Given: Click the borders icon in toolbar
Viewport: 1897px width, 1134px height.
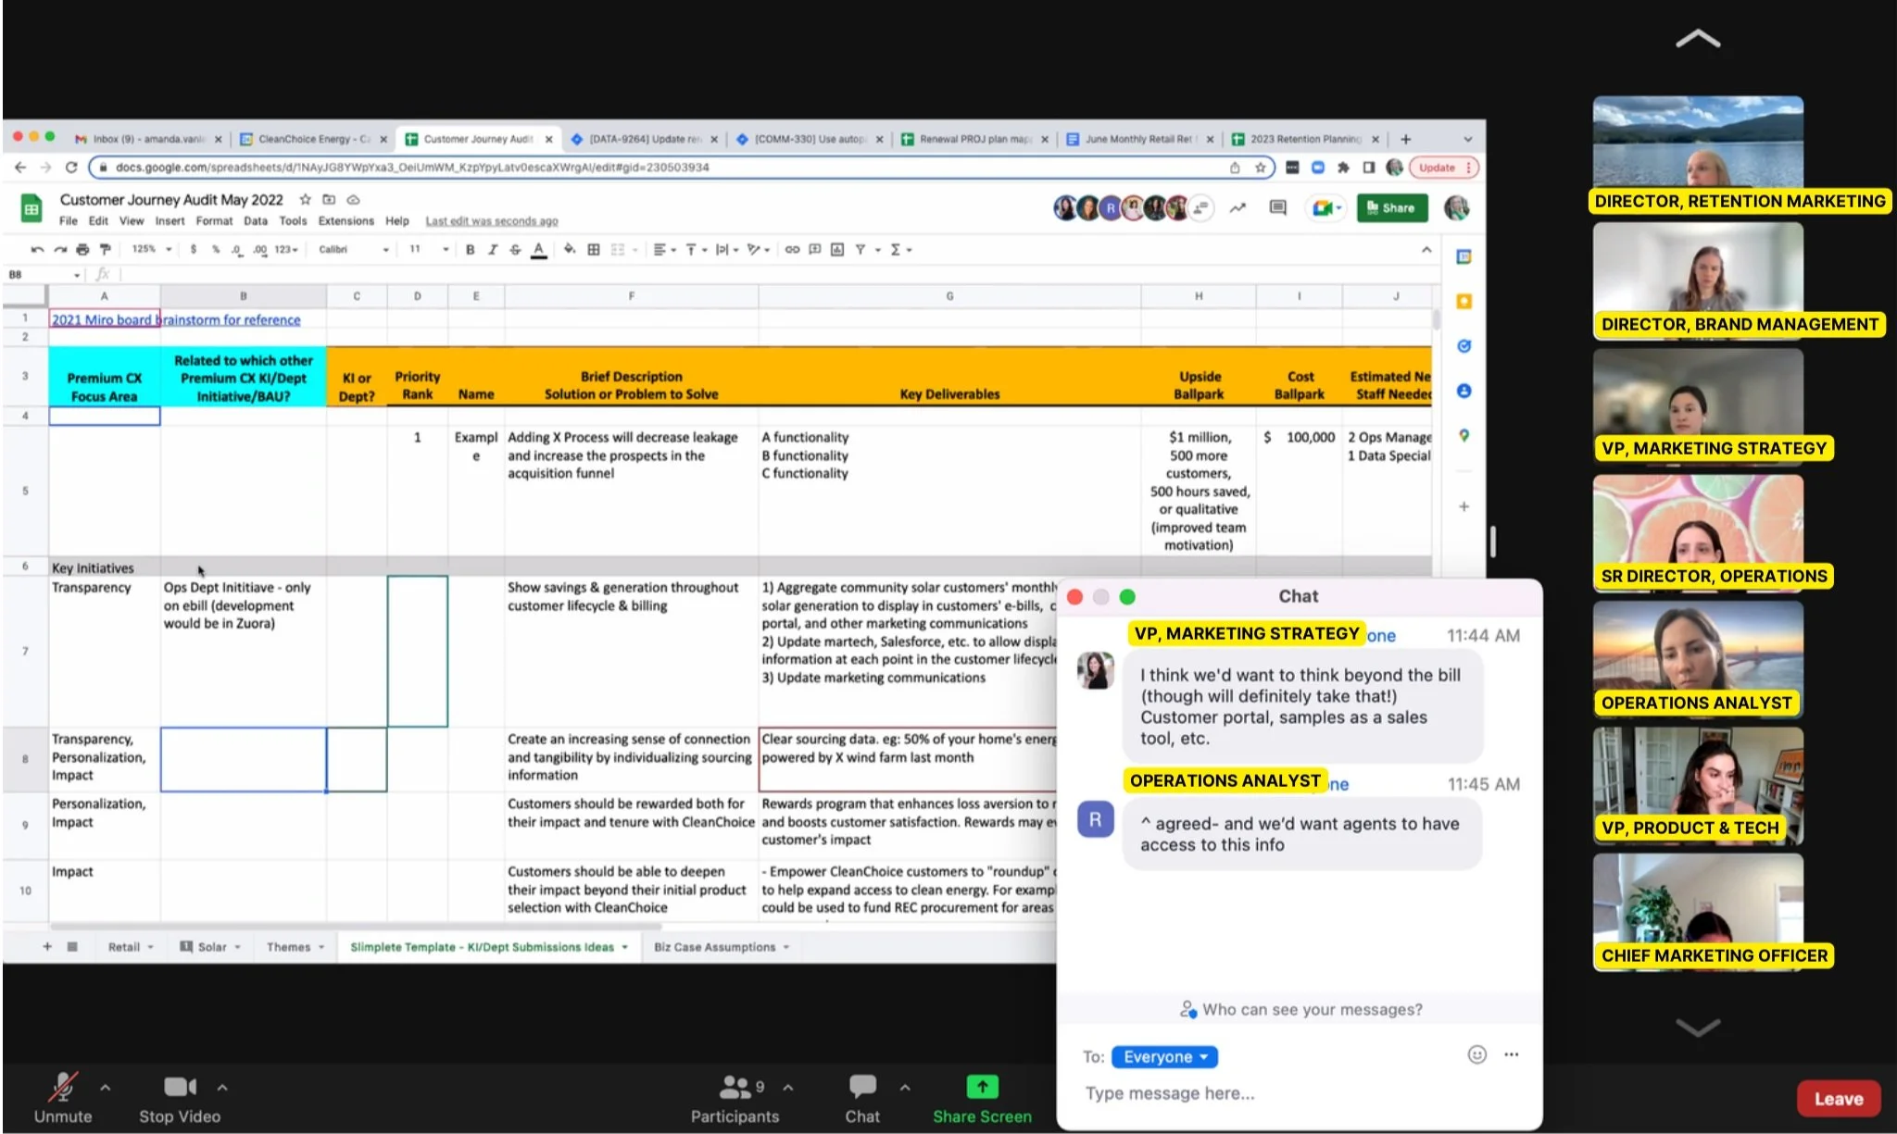Looking at the screenshot, I should 594,249.
